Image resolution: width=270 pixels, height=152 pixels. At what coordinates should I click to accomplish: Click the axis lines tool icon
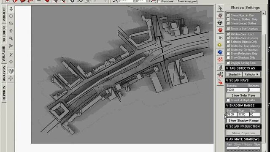tap(11, 54)
